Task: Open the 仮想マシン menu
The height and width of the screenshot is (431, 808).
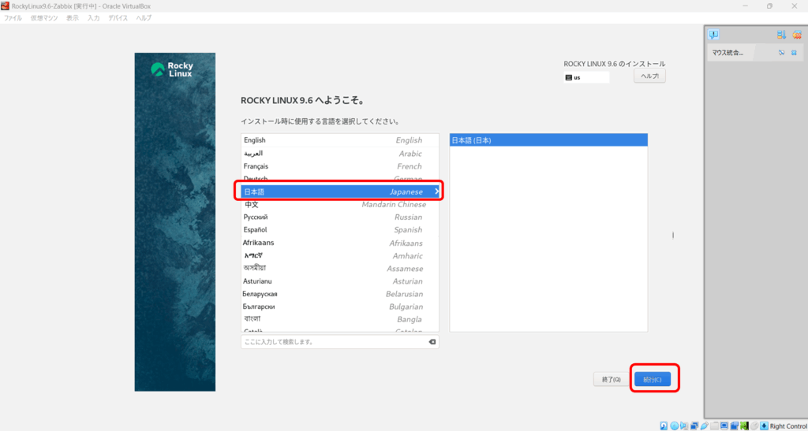Action: [43, 18]
